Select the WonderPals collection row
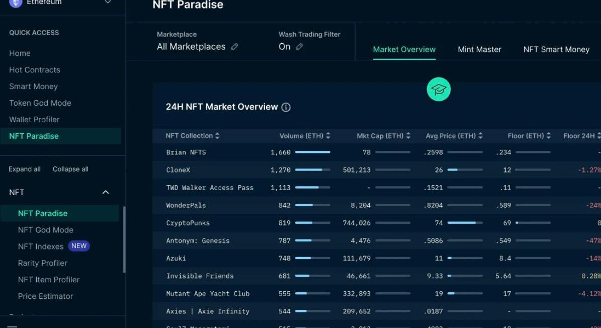Screen dimensions: 601x328 [x=376, y=205]
